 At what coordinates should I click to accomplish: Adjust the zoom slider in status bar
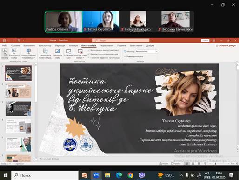pos(219,164)
